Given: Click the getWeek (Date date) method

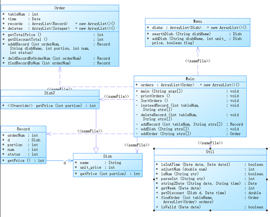Looking at the screenshot, I should pyautogui.click(x=205, y=188).
